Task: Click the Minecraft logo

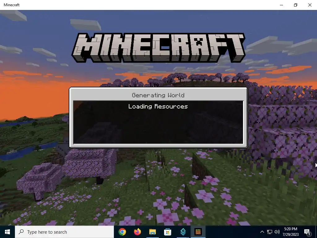Action: pos(158,48)
